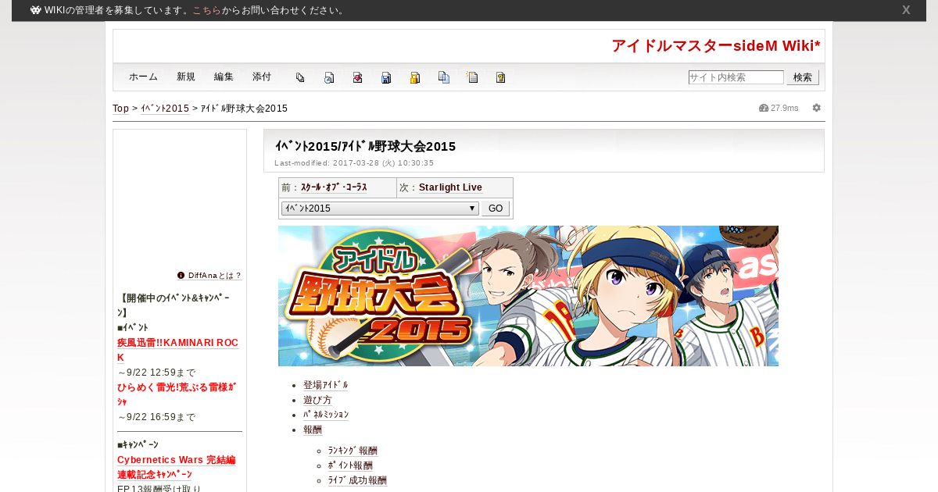Jump to 報酬 section
This screenshot has height=492, width=938.
[x=313, y=430]
